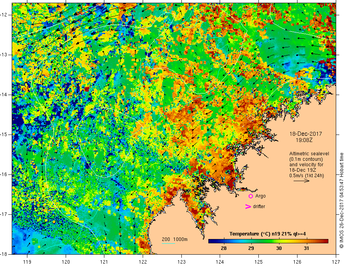The width and height of the screenshot is (344, 266).
Task: Click the 30 colorbar tick label
Action: click(x=279, y=248)
